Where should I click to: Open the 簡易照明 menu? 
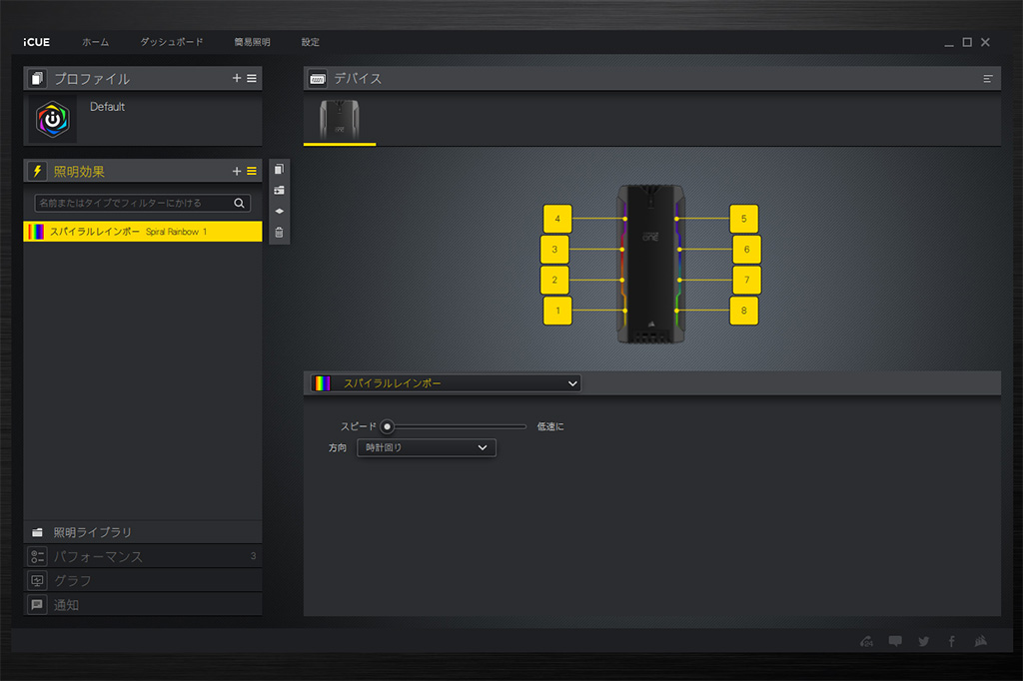coord(252,42)
